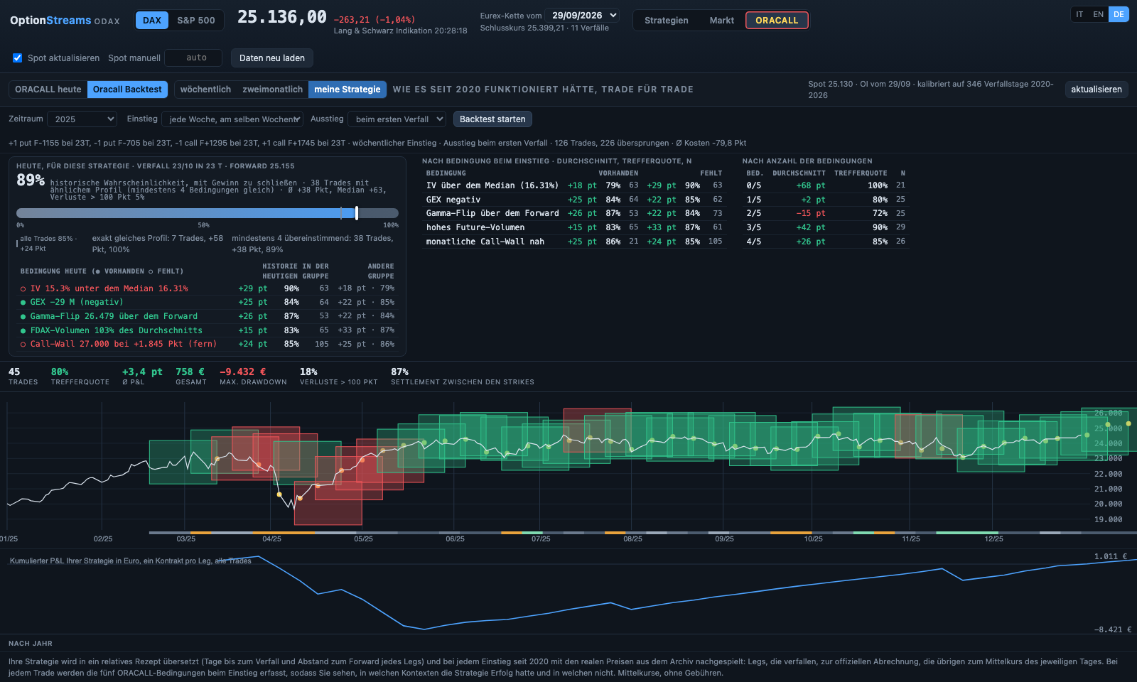
Task: Open the Strategien tab
Action: (666, 21)
